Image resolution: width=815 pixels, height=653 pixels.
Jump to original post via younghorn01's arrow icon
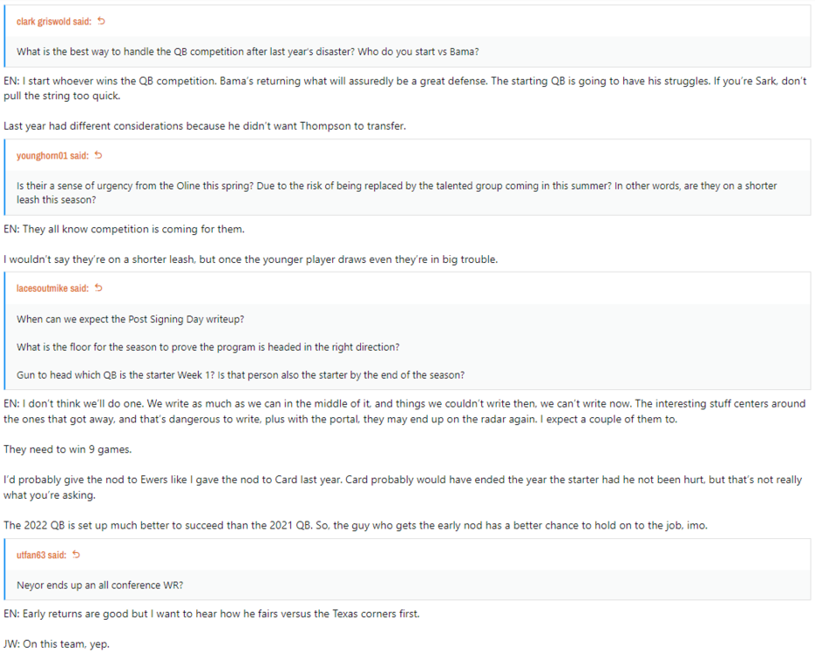point(98,156)
